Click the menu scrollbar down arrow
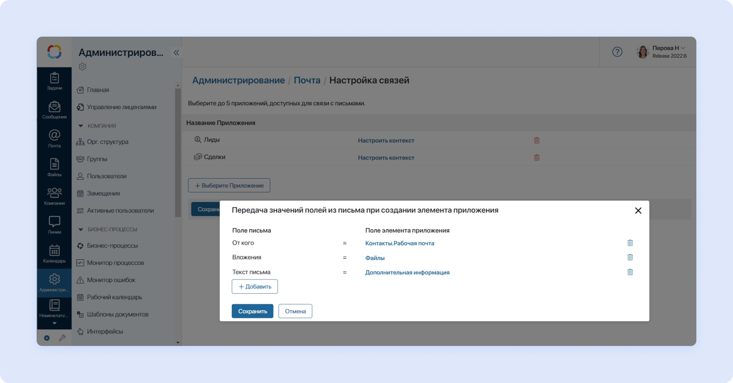 tap(178, 342)
